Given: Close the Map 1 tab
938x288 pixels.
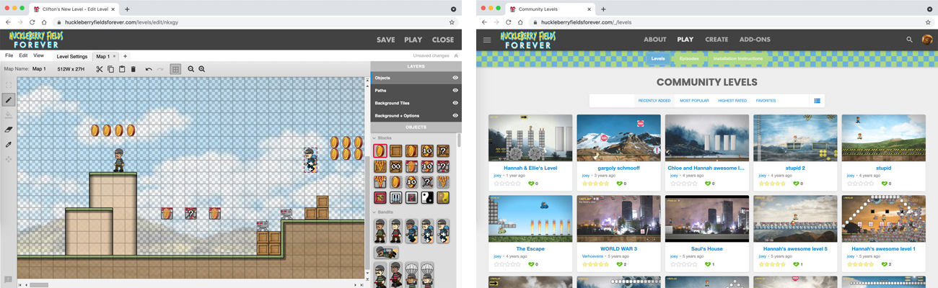Looking at the screenshot, I should tap(114, 56).
